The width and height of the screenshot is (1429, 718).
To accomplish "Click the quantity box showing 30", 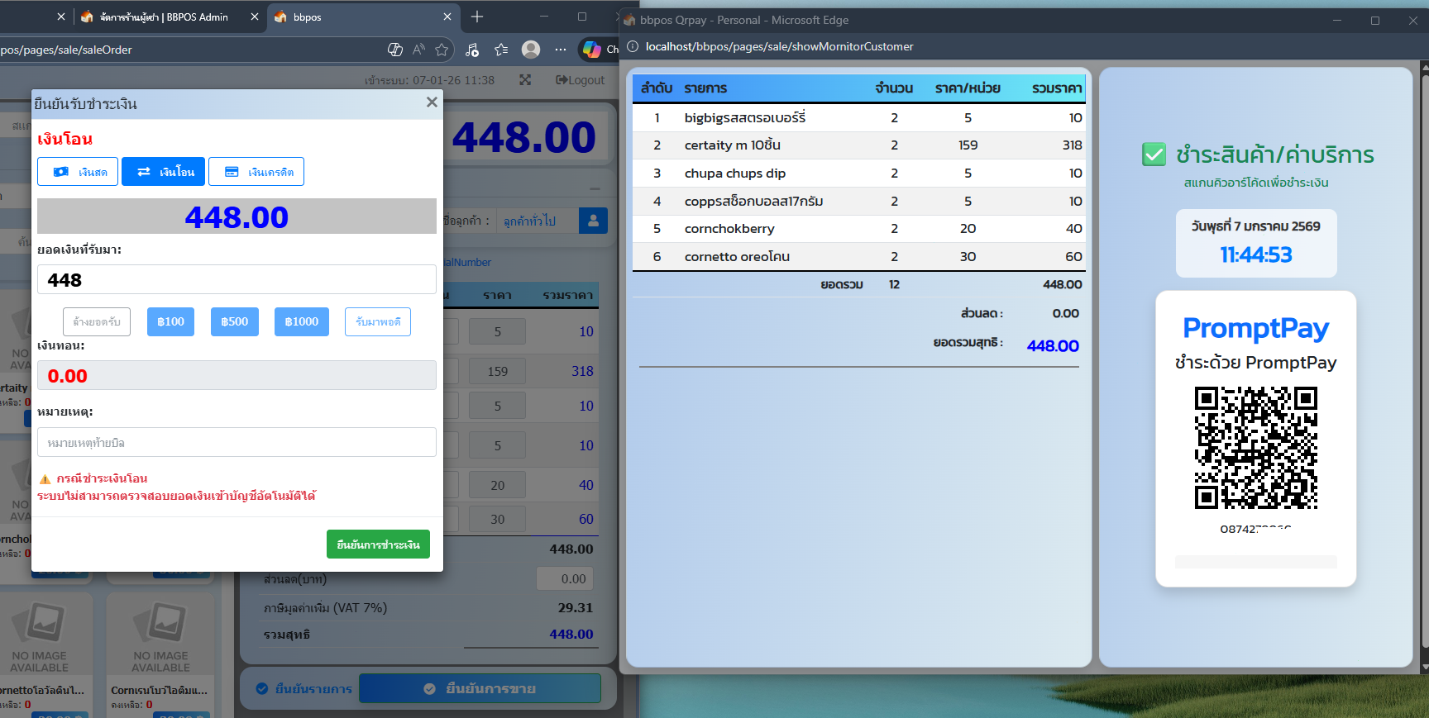I will point(497,519).
